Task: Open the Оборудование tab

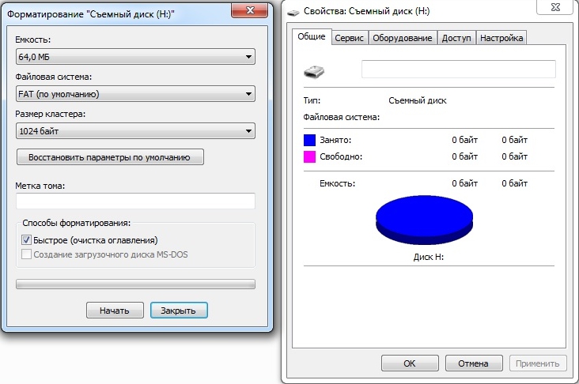Action: pos(402,38)
